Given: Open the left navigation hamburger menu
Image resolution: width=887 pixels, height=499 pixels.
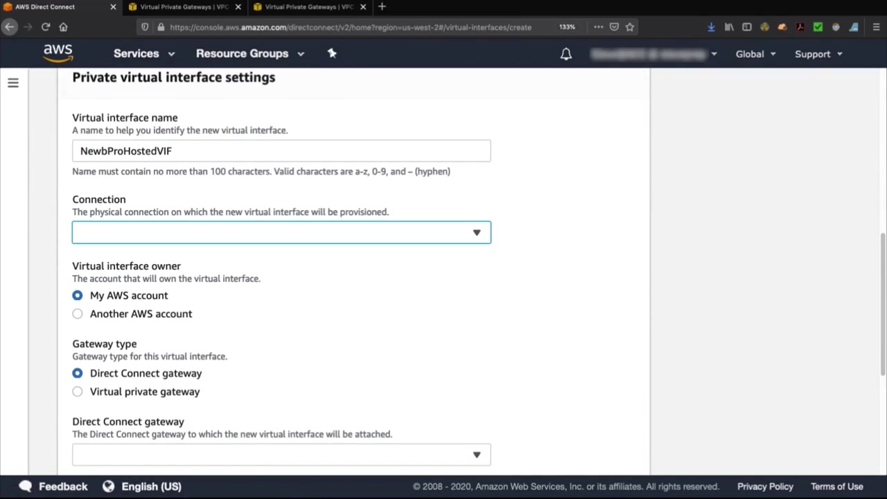Looking at the screenshot, I should (x=13, y=83).
